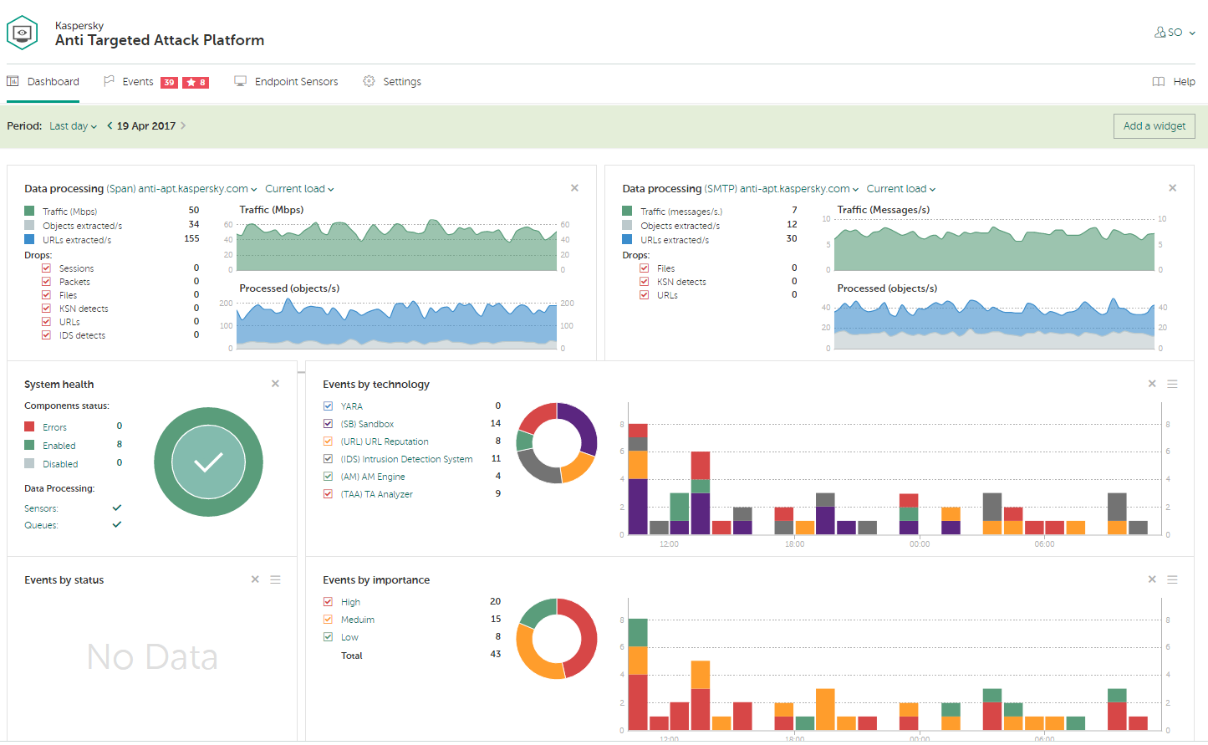
Task: Open the SMTP widget Current load dropdown
Action: 901,189
